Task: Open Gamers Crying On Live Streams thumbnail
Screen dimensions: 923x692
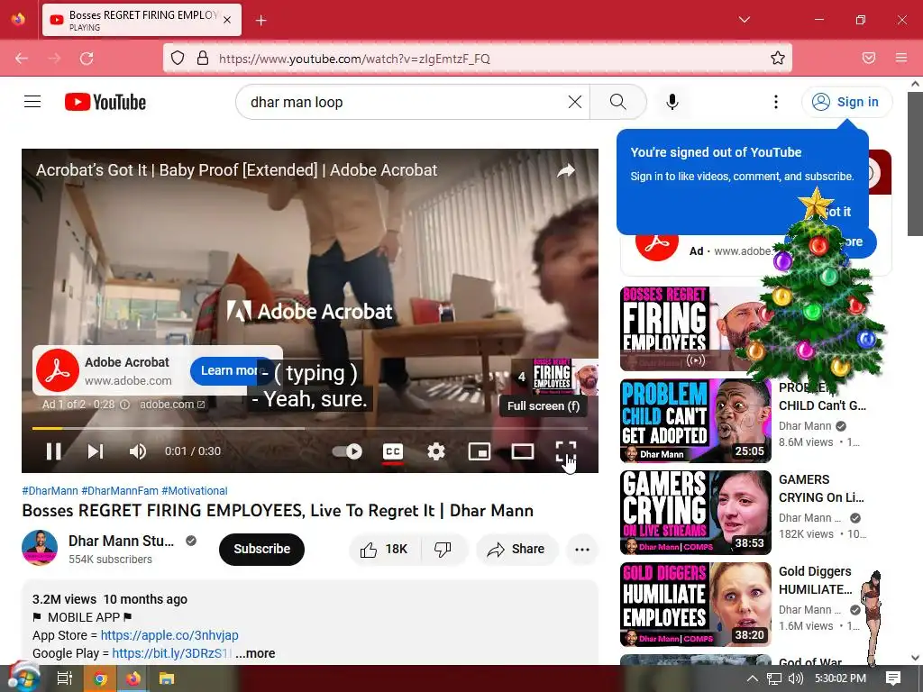Action: pyautogui.click(x=696, y=513)
